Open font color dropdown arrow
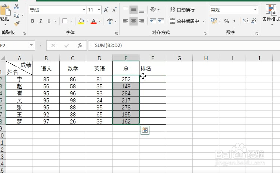 point(99,21)
